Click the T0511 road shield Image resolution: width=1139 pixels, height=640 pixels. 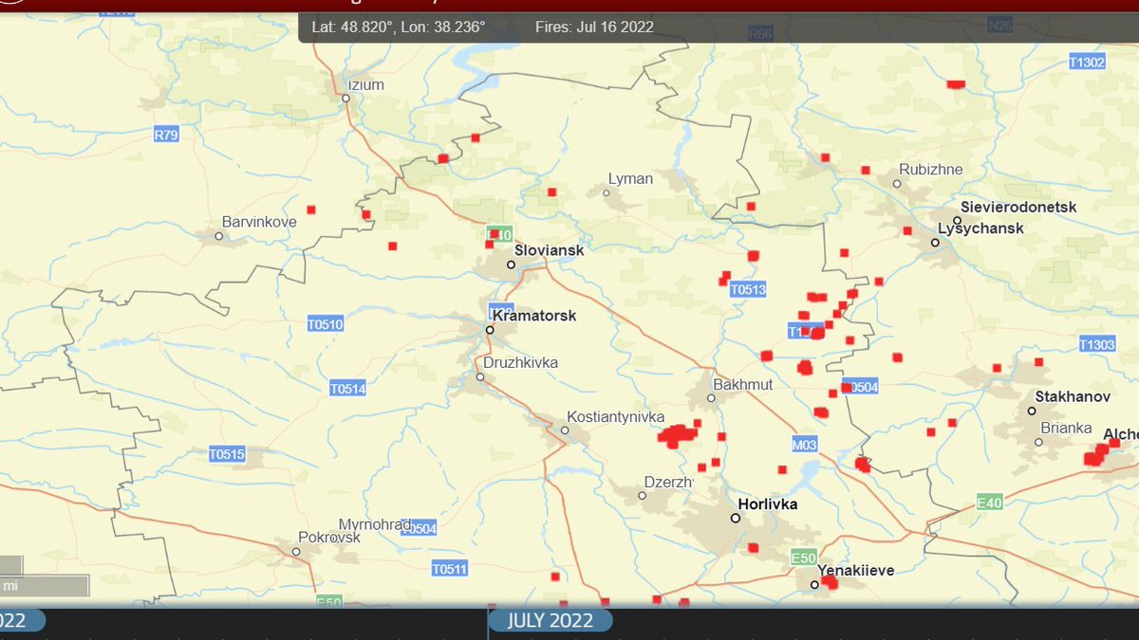(x=449, y=569)
